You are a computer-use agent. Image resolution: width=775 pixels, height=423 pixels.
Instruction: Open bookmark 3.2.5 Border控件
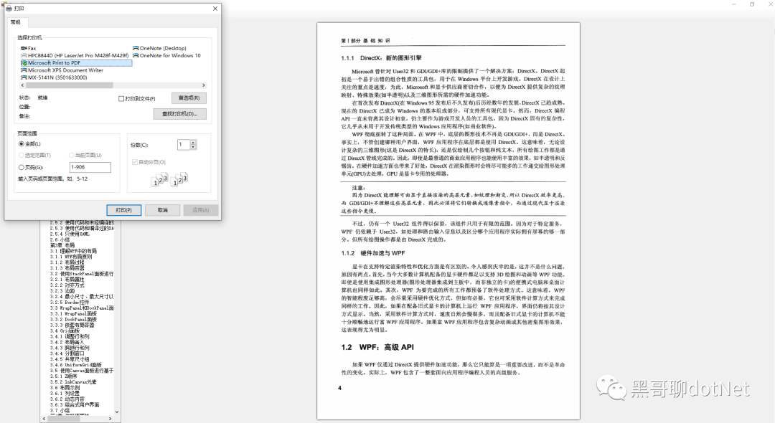pyautogui.click(x=70, y=302)
